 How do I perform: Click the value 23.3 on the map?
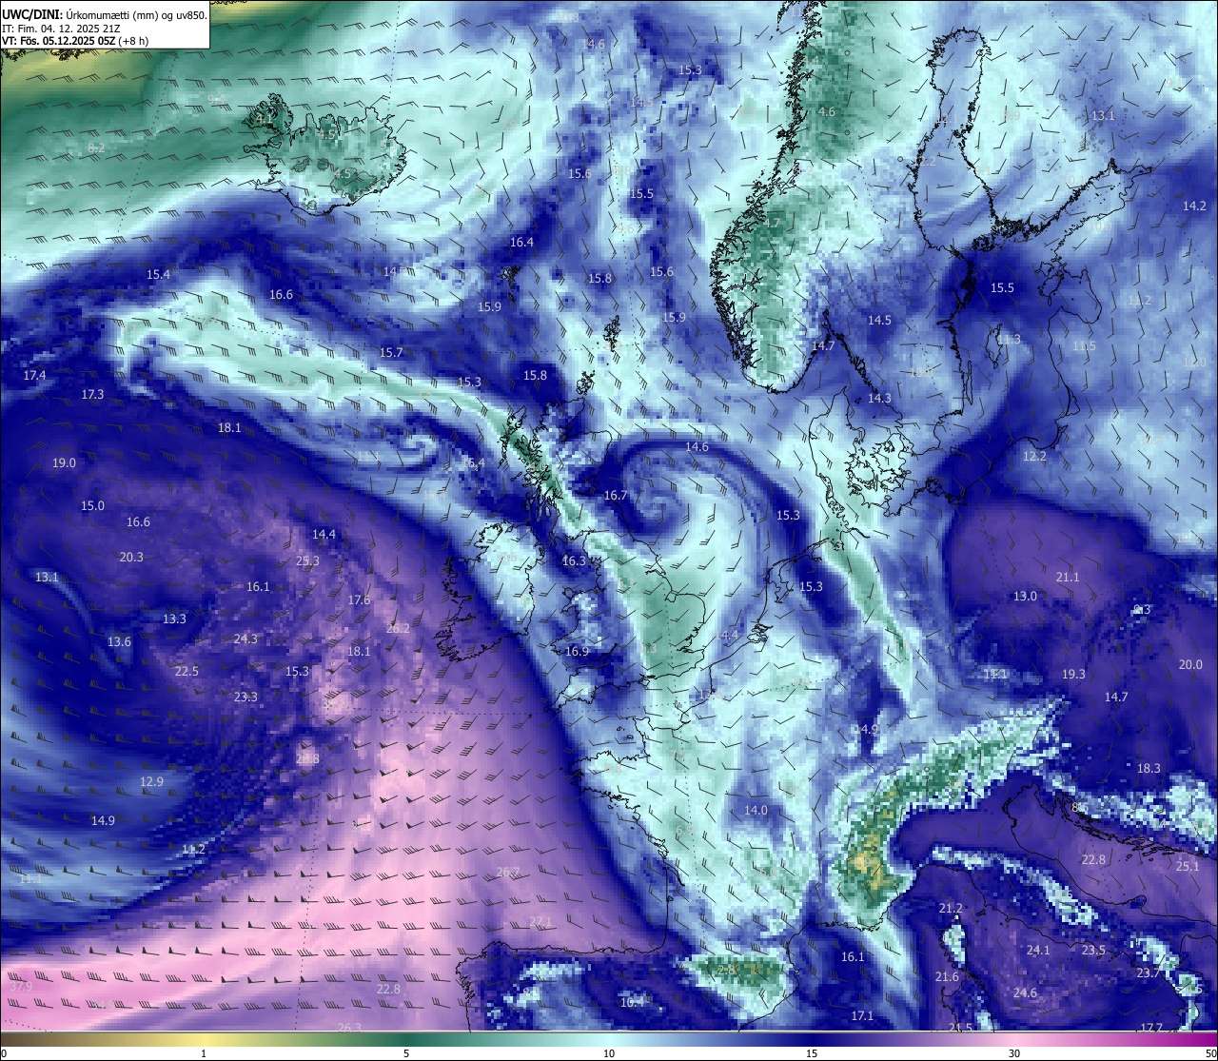246,697
